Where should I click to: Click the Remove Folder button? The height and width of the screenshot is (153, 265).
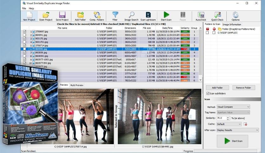click(243, 88)
